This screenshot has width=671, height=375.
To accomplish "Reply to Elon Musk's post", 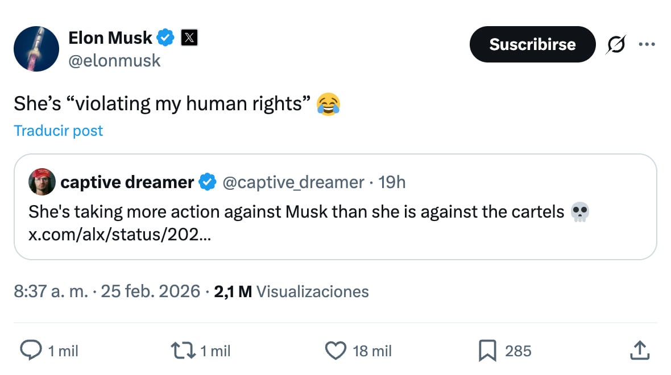I will (x=31, y=351).
